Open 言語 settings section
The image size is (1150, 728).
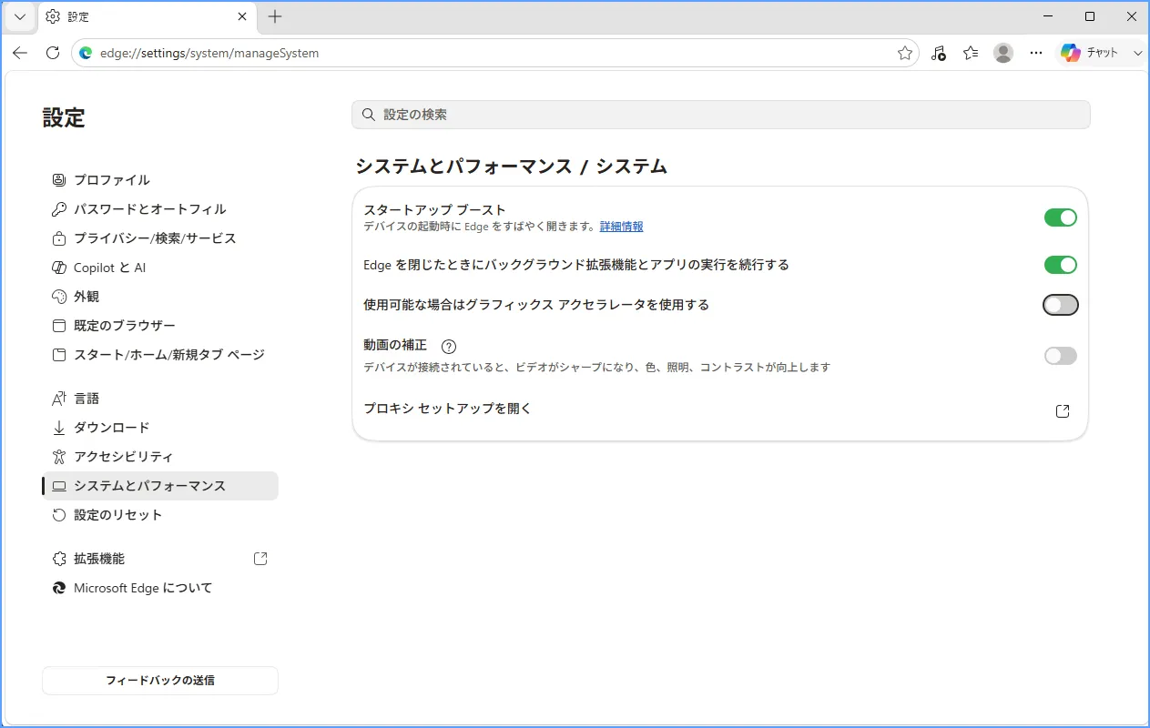pyautogui.click(x=160, y=399)
